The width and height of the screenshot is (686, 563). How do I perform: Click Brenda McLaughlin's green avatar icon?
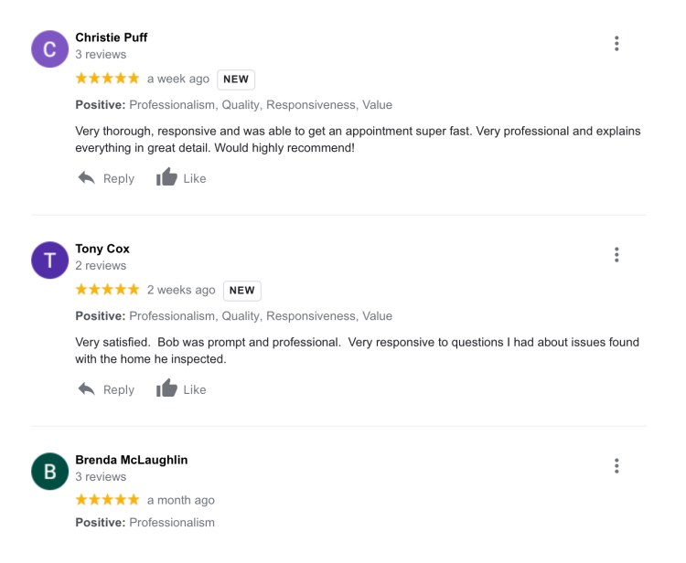click(49, 472)
